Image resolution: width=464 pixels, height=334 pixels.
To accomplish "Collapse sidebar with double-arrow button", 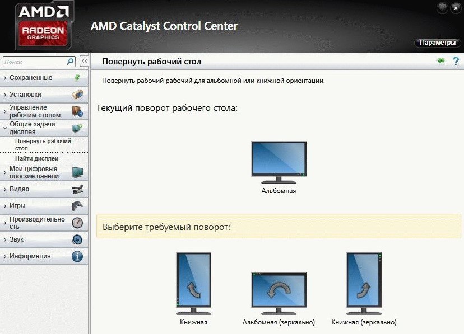I will pyautogui.click(x=84, y=62).
